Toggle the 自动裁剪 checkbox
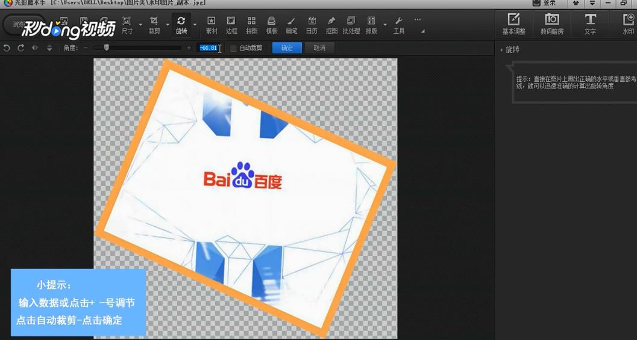 pyautogui.click(x=233, y=48)
